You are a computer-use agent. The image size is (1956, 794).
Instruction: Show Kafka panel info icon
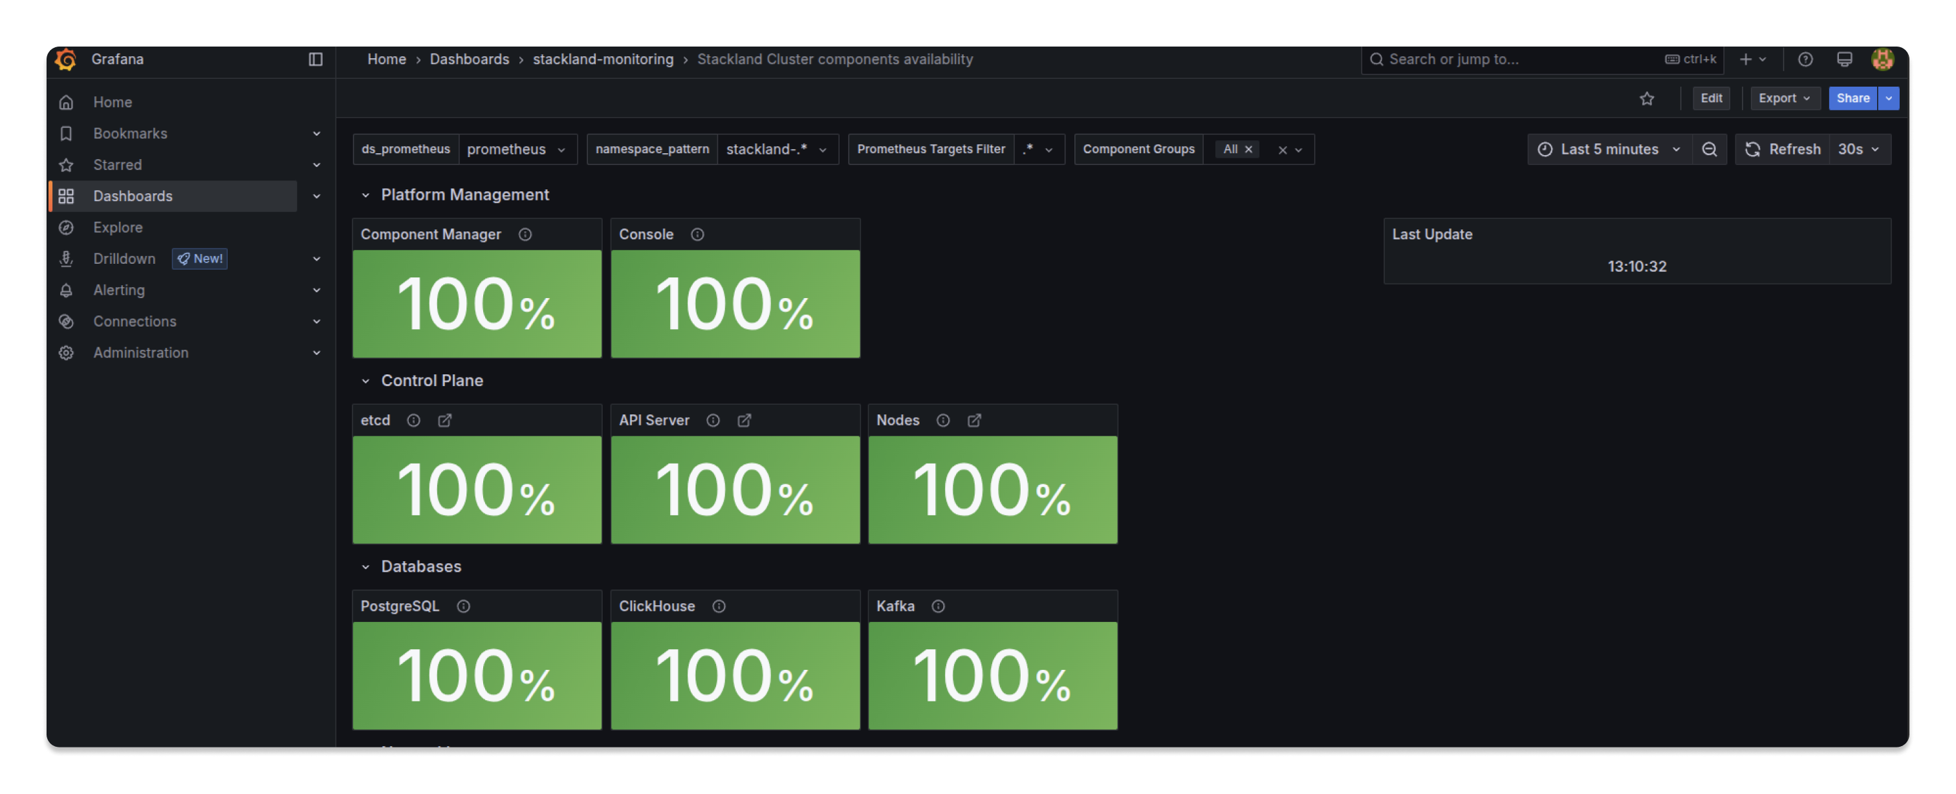coord(939,606)
